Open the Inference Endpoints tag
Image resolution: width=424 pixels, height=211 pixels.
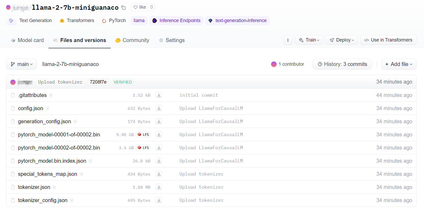tap(176, 20)
